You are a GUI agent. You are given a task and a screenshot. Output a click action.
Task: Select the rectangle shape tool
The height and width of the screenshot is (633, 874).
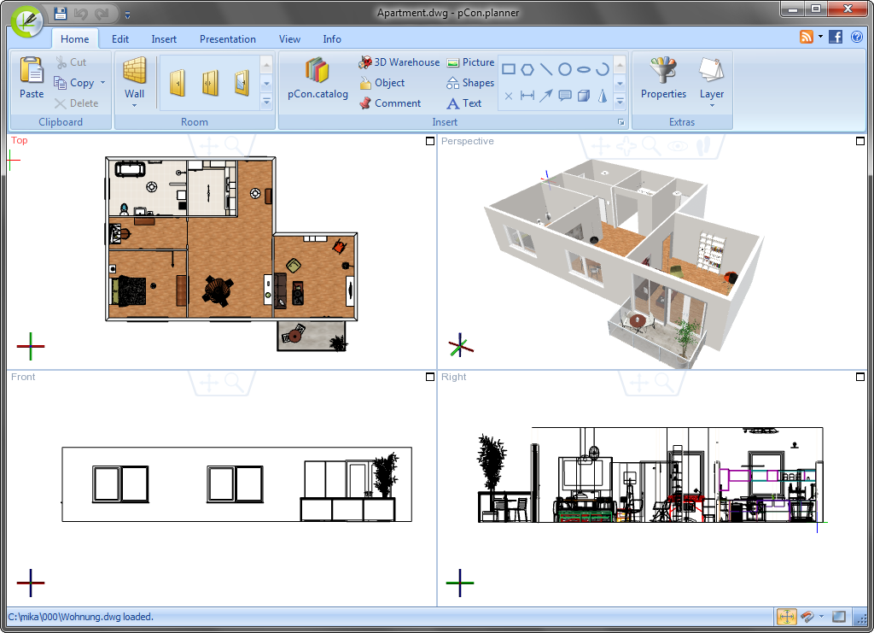click(x=509, y=69)
